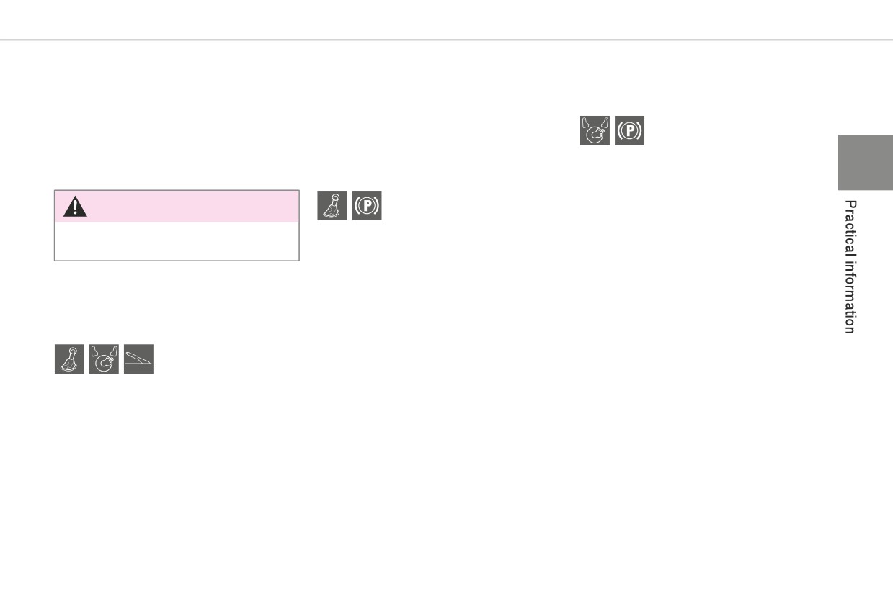Select the pink warning header bar

click(x=177, y=207)
